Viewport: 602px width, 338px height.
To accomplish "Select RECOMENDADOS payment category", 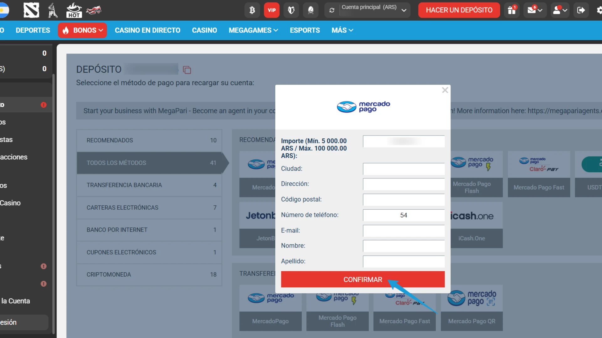I will click(149, 140).
